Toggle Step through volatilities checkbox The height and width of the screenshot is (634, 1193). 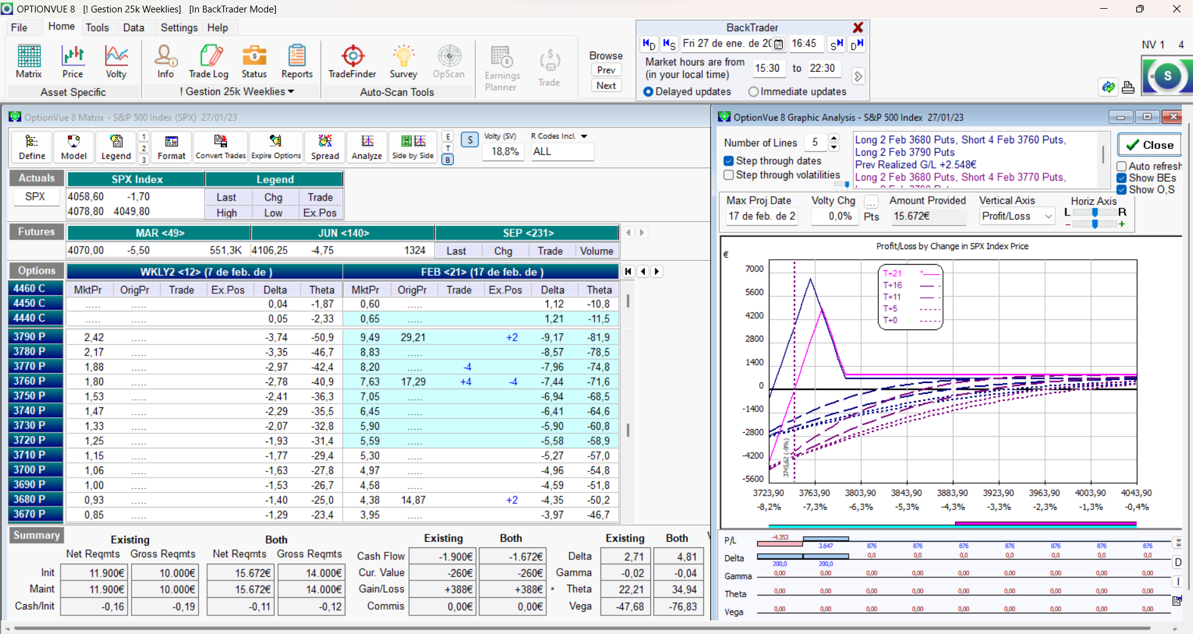point(728,175)
